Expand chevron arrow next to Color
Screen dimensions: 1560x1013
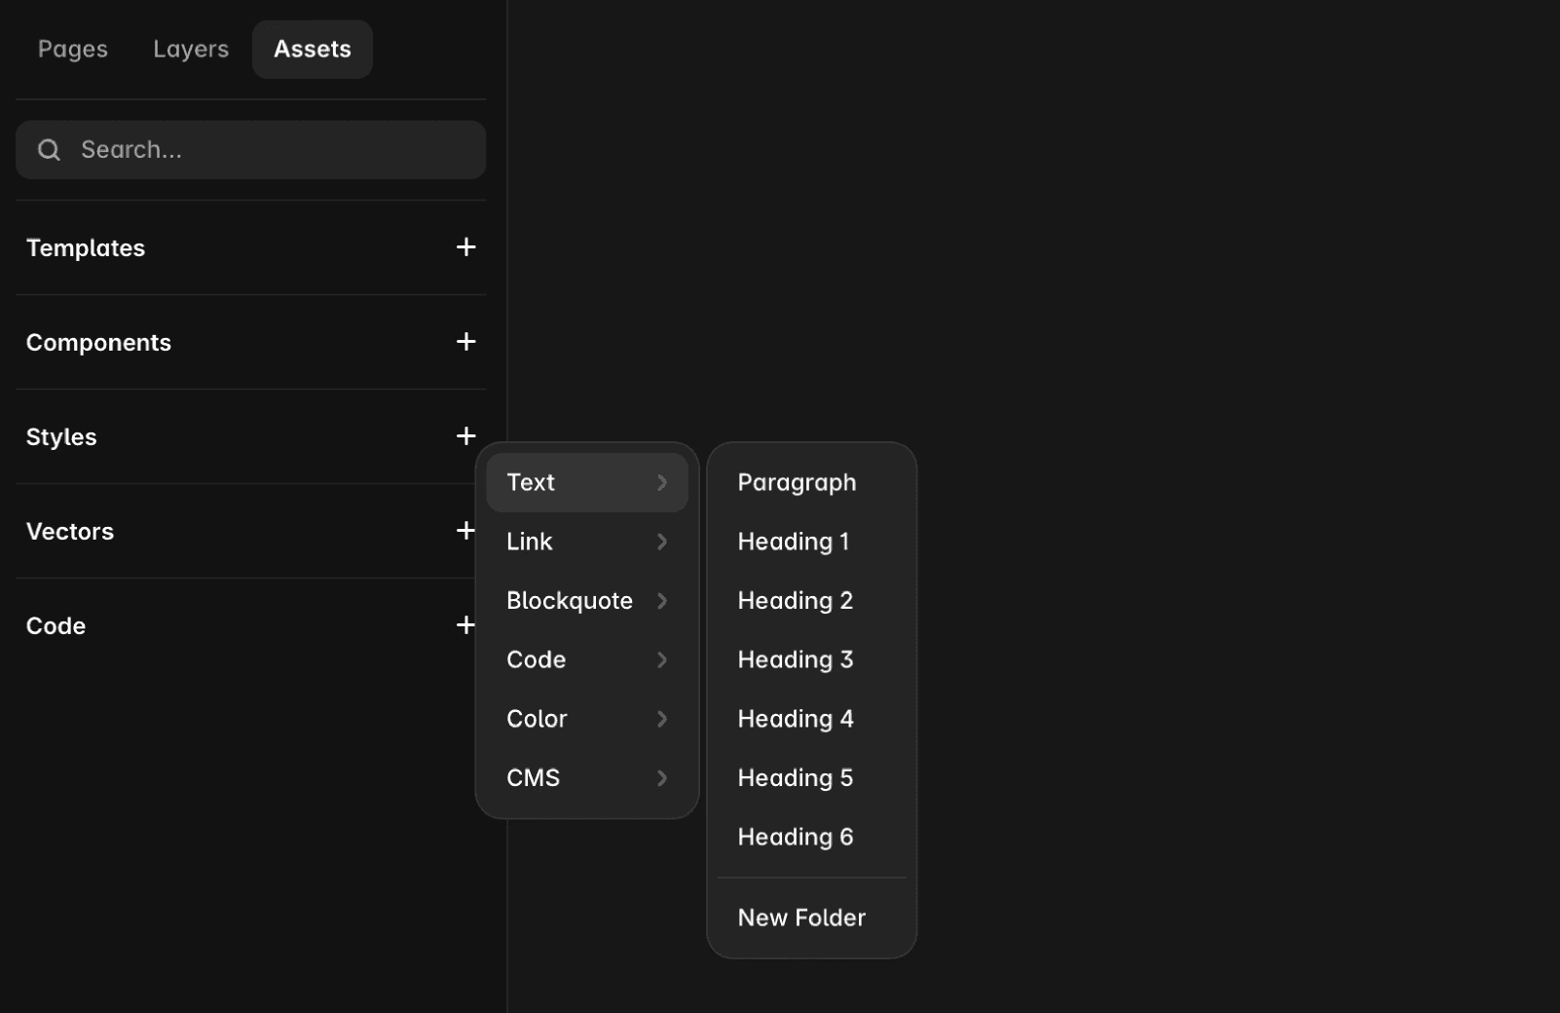pyautogui.click(x=662, y=719)
